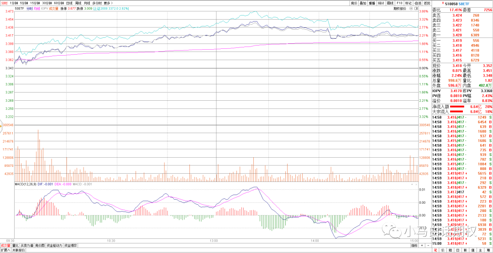Click the 卖五 3.424 order row

pyautogui.click(x=462, y=15)
